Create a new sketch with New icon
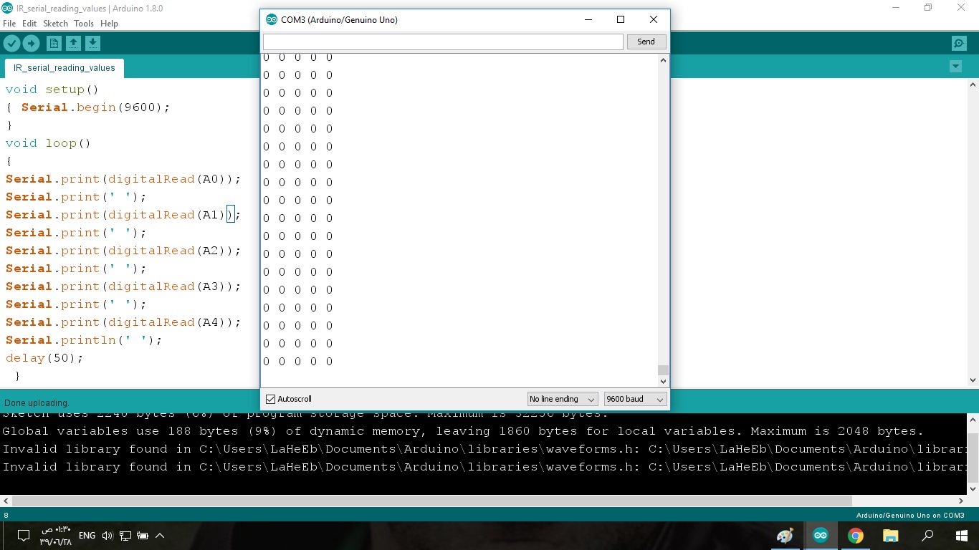The width and height of the screenshot is (979, 550). [x=54, y=44]
